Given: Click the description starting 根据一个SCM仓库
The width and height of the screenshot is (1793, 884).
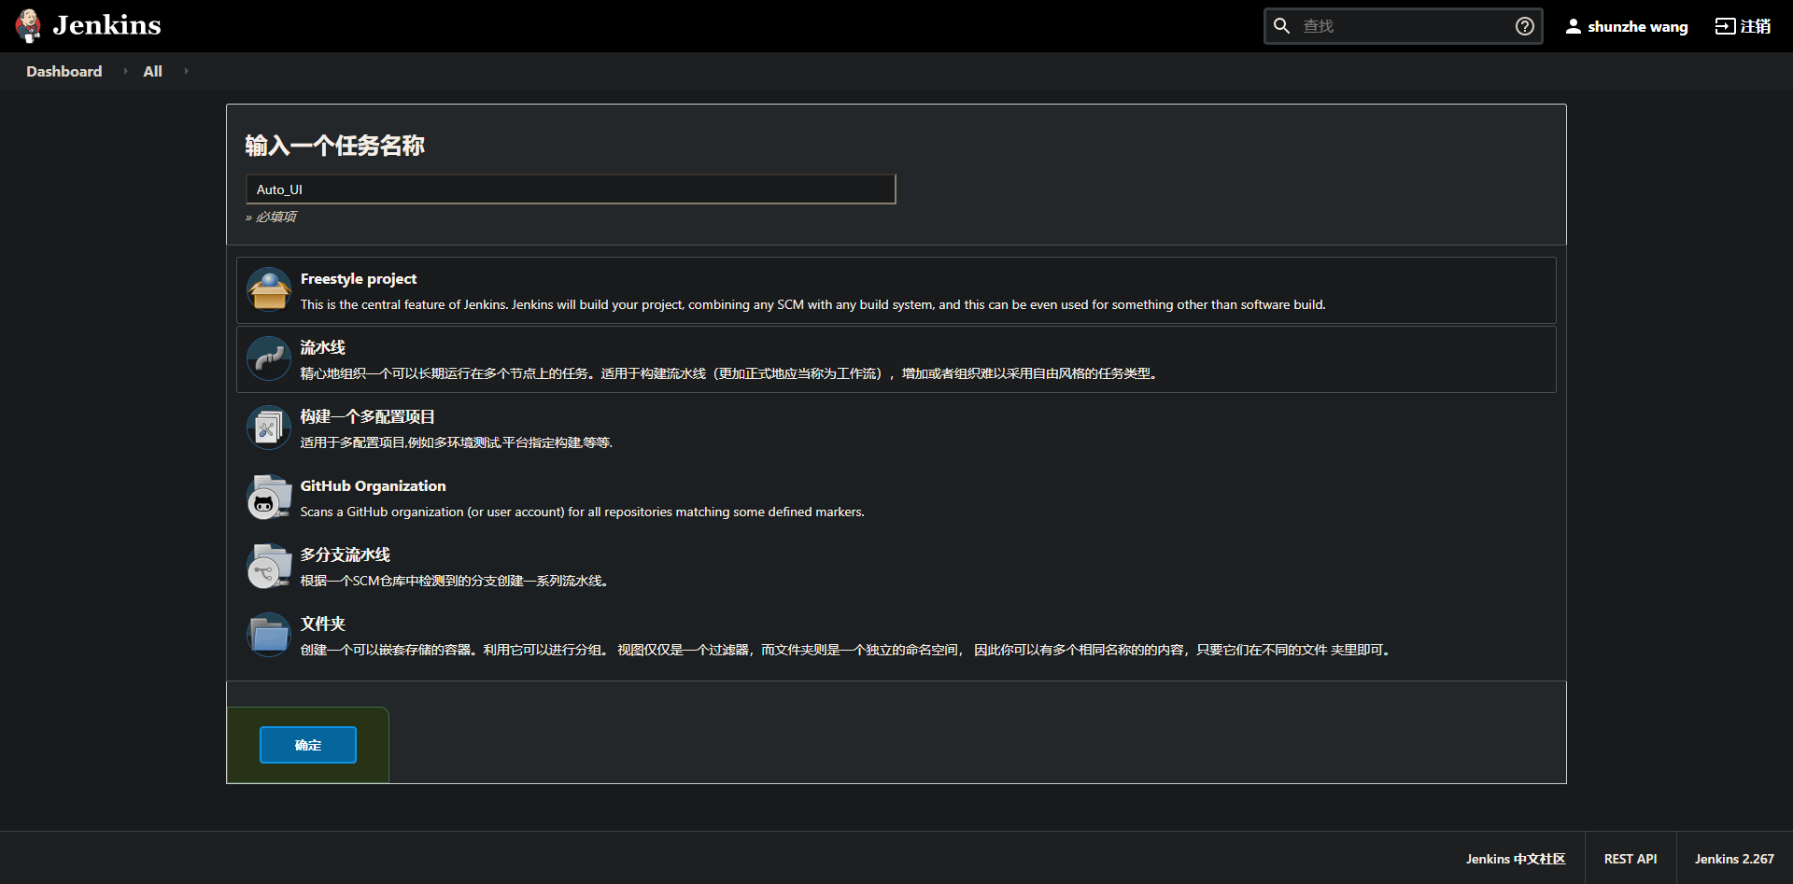Looking at the screenshot, I should pyautogui.click(x=455, y=582).
